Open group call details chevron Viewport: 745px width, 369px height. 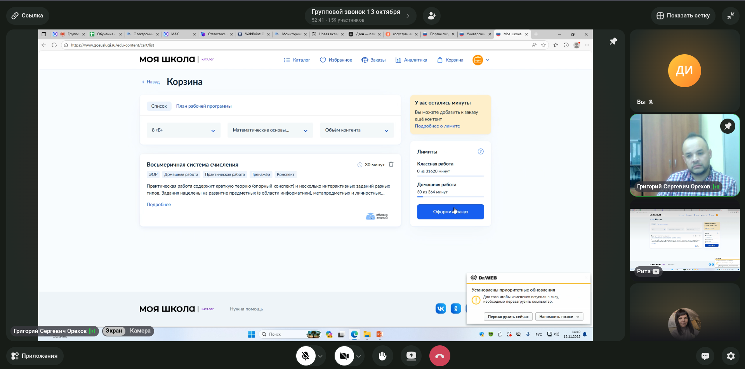(408, 16)
